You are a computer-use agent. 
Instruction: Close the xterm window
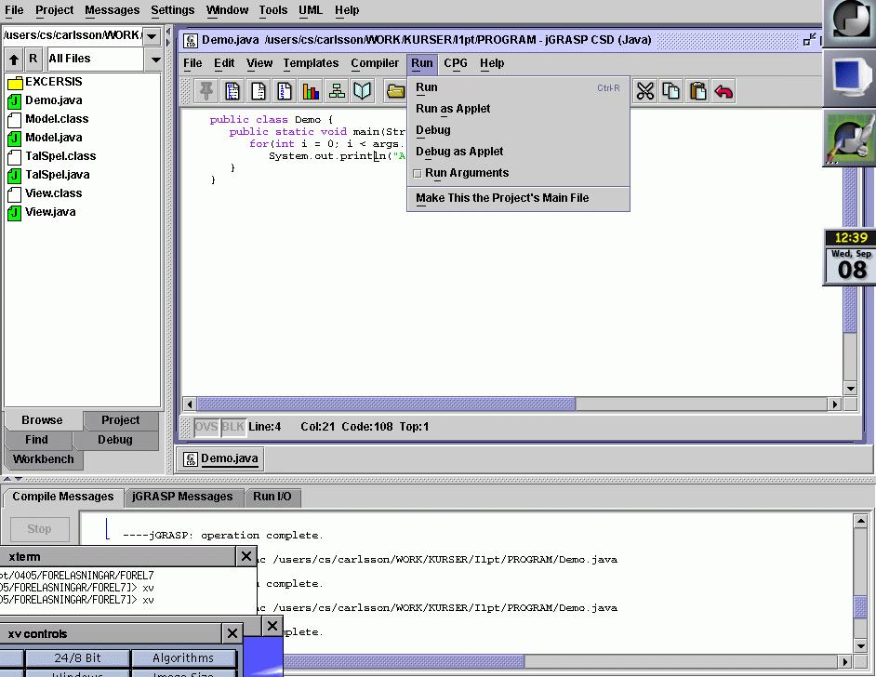click(246, 556)
